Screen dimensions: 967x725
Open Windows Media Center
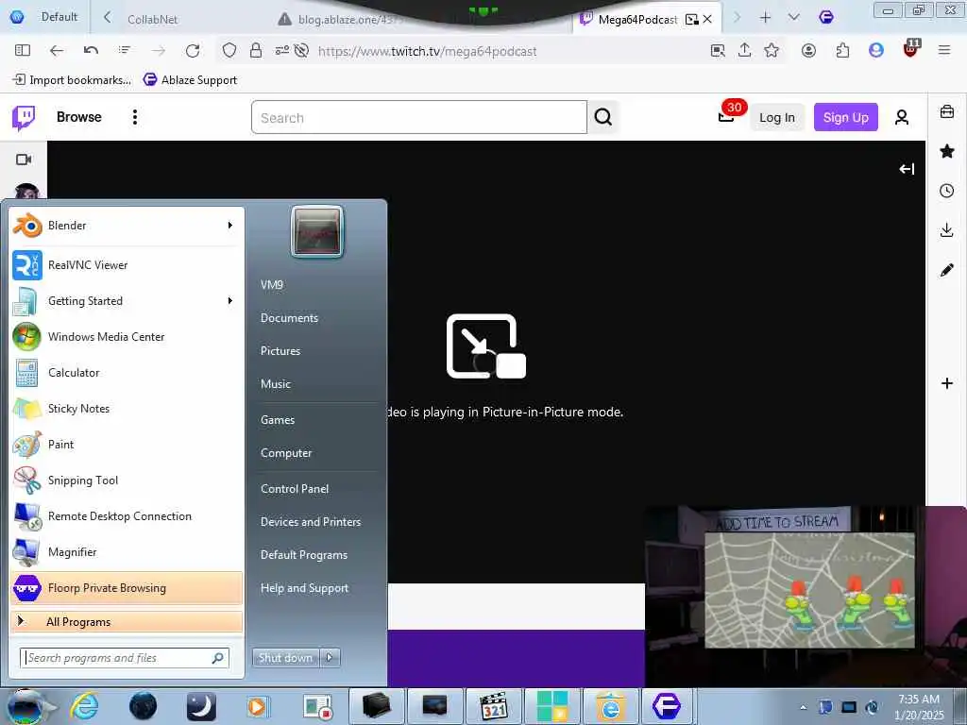(x=127, y=337)
